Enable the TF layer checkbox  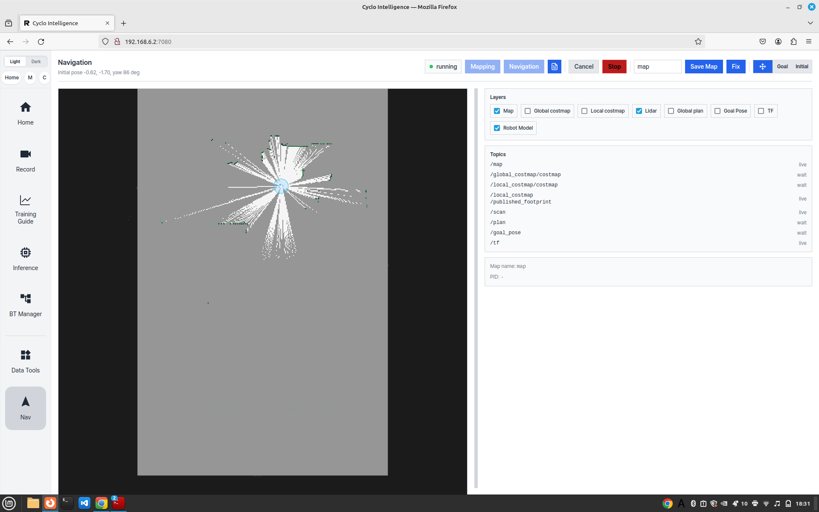tap(761, 111)
